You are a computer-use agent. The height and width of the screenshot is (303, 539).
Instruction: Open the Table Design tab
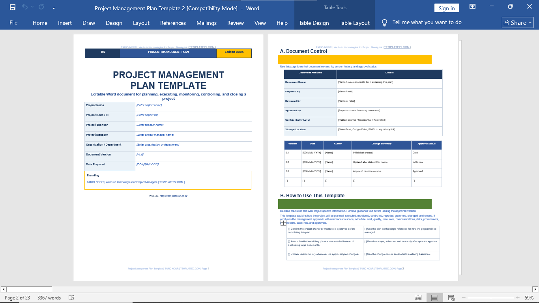click(314, 23)
